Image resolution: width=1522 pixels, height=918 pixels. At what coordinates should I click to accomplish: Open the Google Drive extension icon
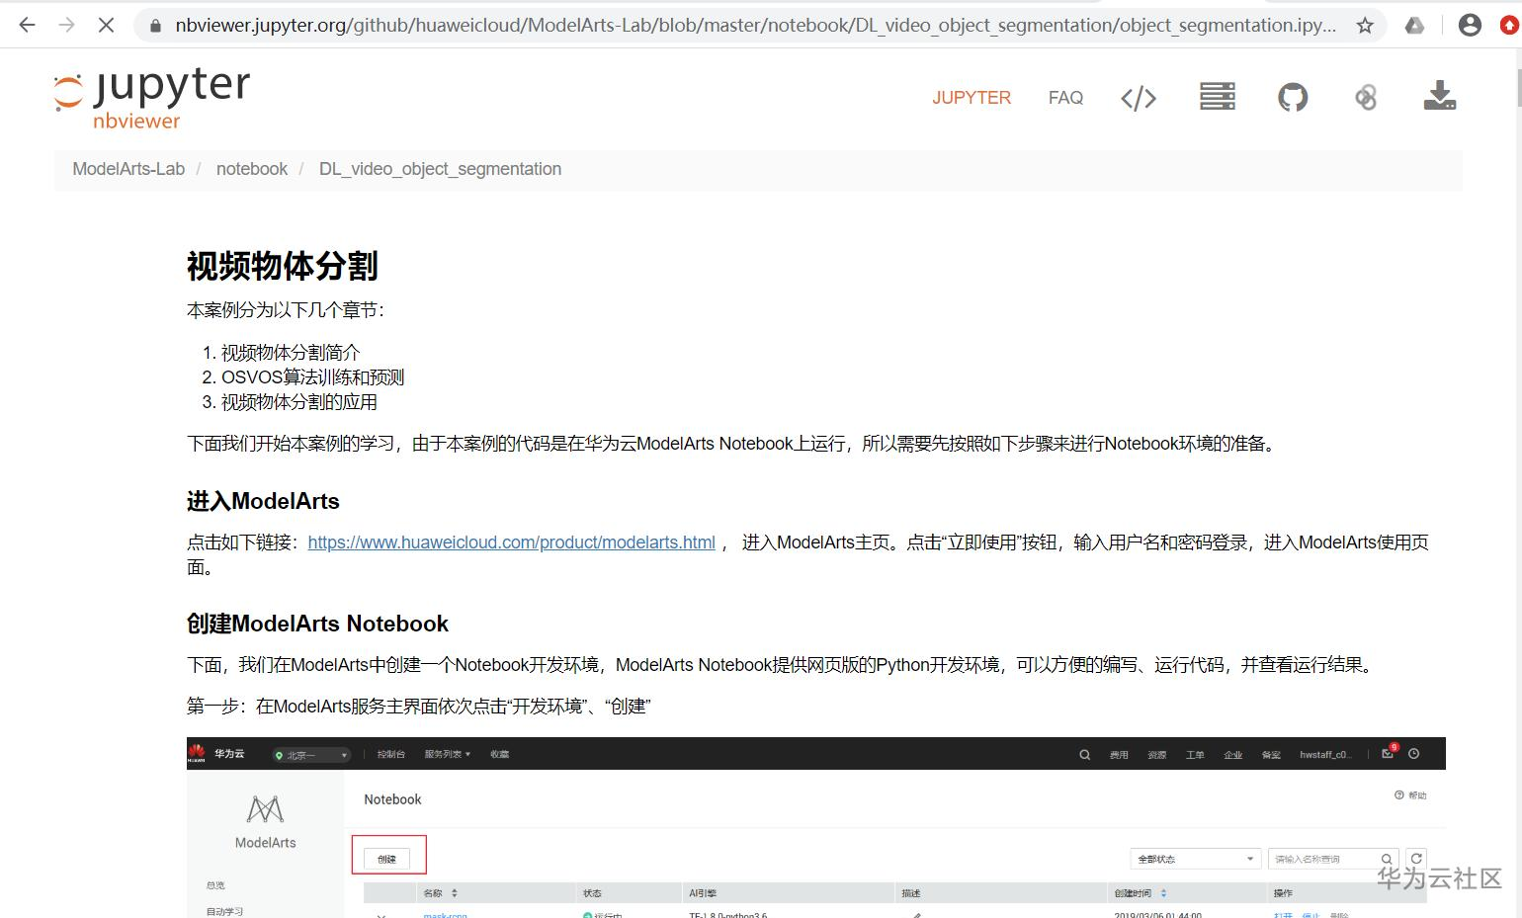(1415, 26)
